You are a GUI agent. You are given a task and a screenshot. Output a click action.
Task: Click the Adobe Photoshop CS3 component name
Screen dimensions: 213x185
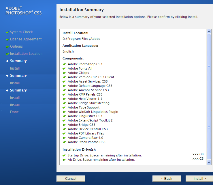tap(85, 64)
